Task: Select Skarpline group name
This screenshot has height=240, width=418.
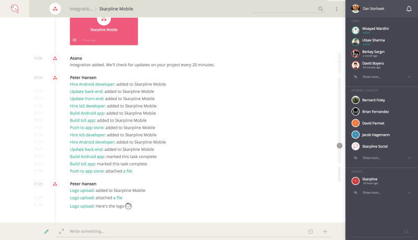Action: [x=369, y=179]
